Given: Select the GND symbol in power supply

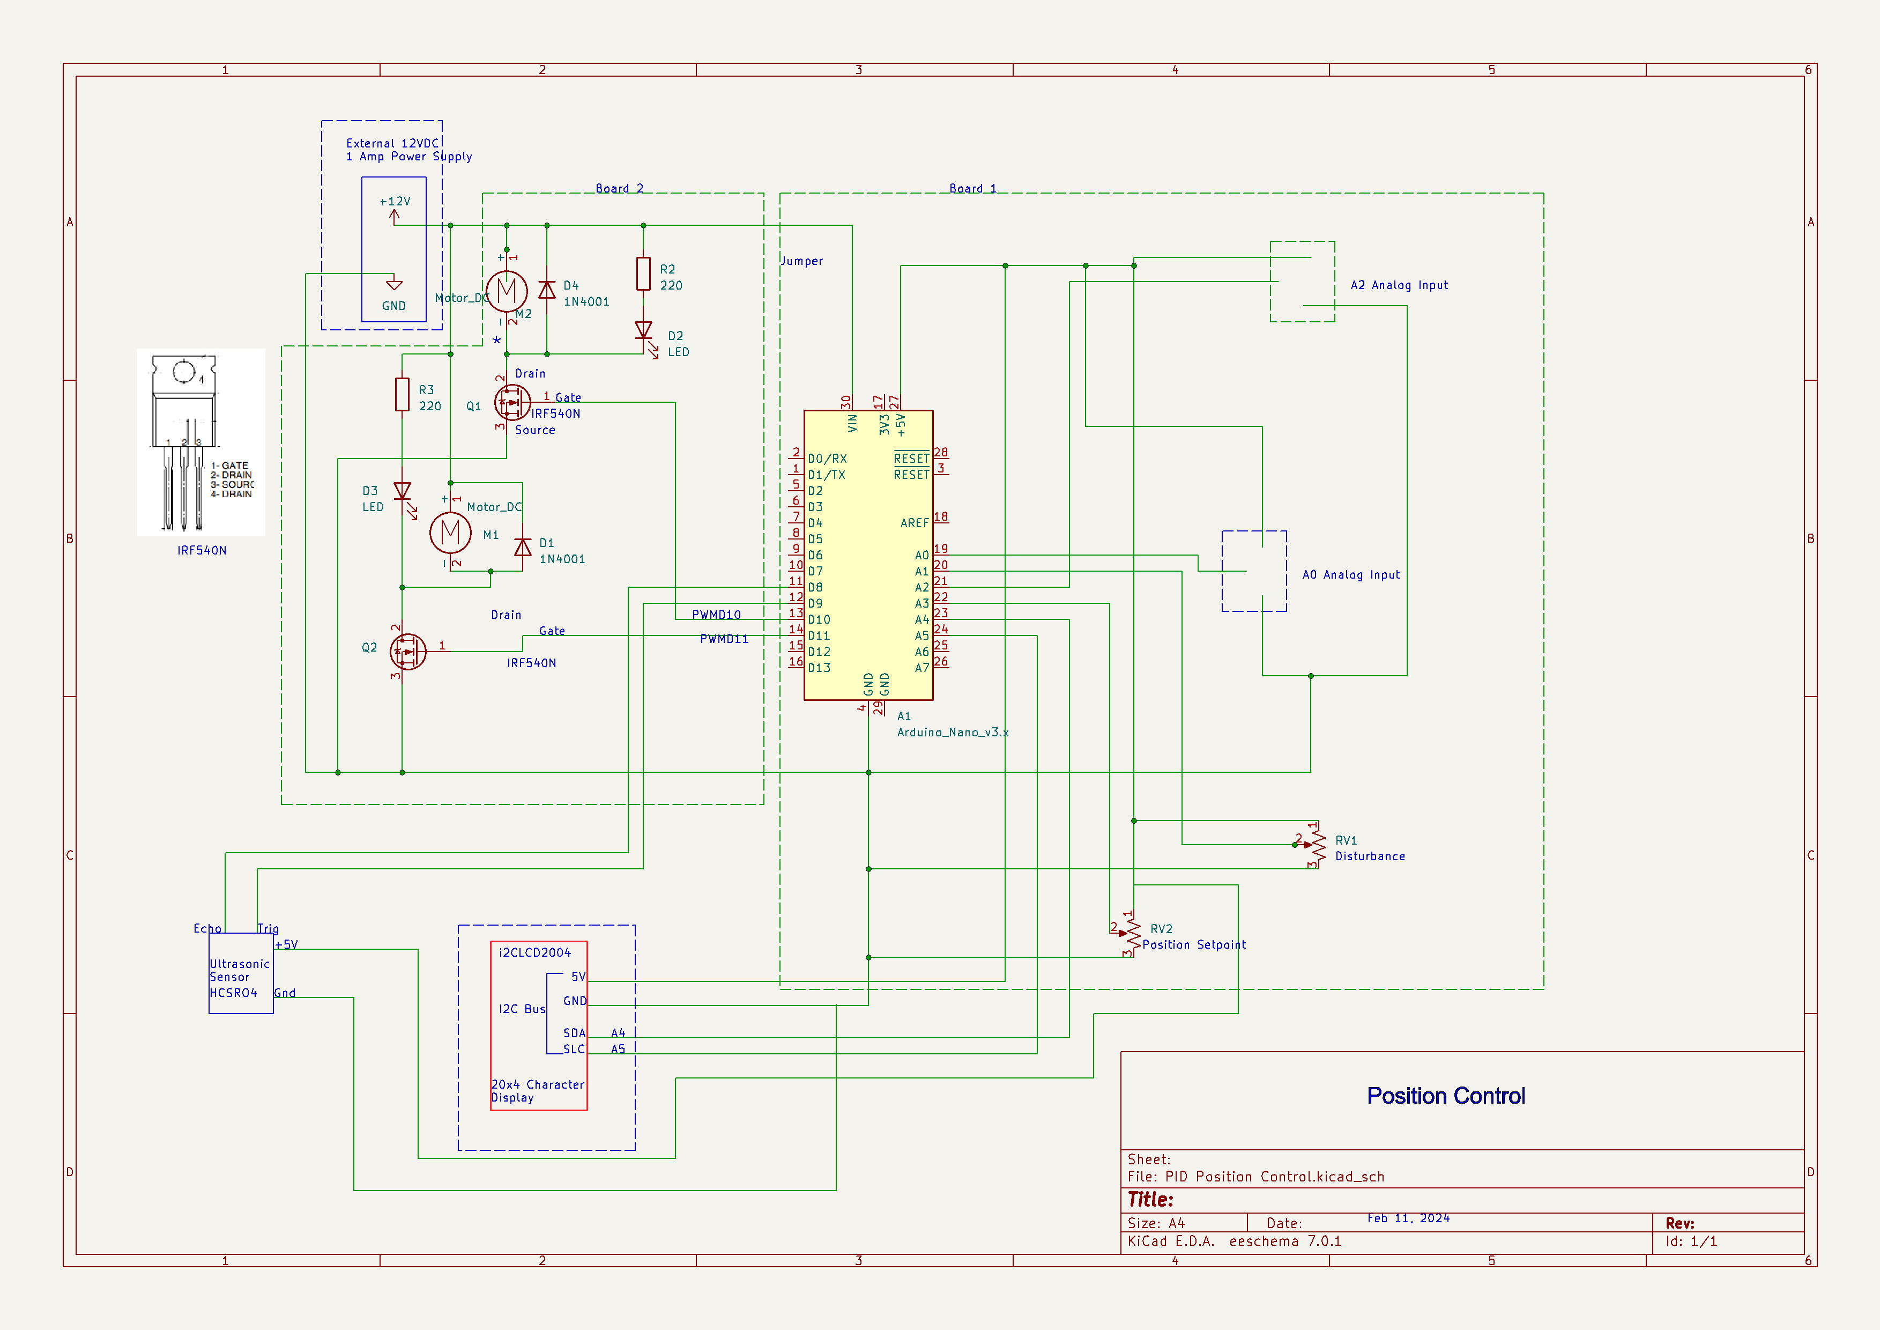Looking at the screenshot, I should [x=394, y=286].
